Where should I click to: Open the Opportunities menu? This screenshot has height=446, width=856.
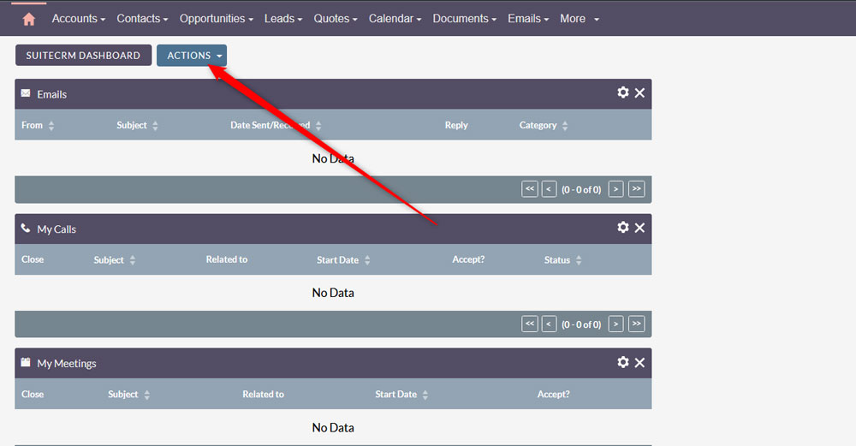tap(217, 18)
